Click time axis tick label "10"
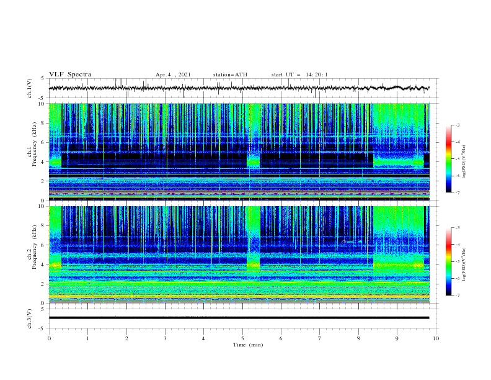491x380 pixels. tap(436, 338)
